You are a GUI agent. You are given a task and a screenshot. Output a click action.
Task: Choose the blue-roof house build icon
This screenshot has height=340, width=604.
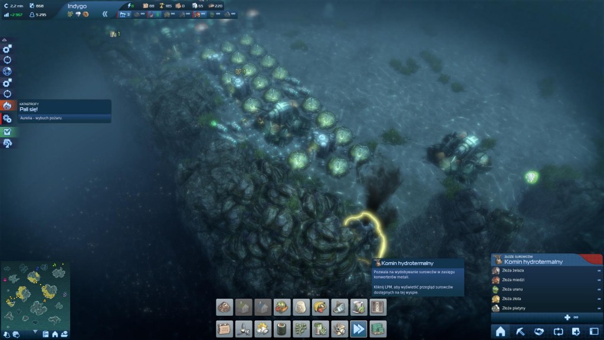point(262,308)
